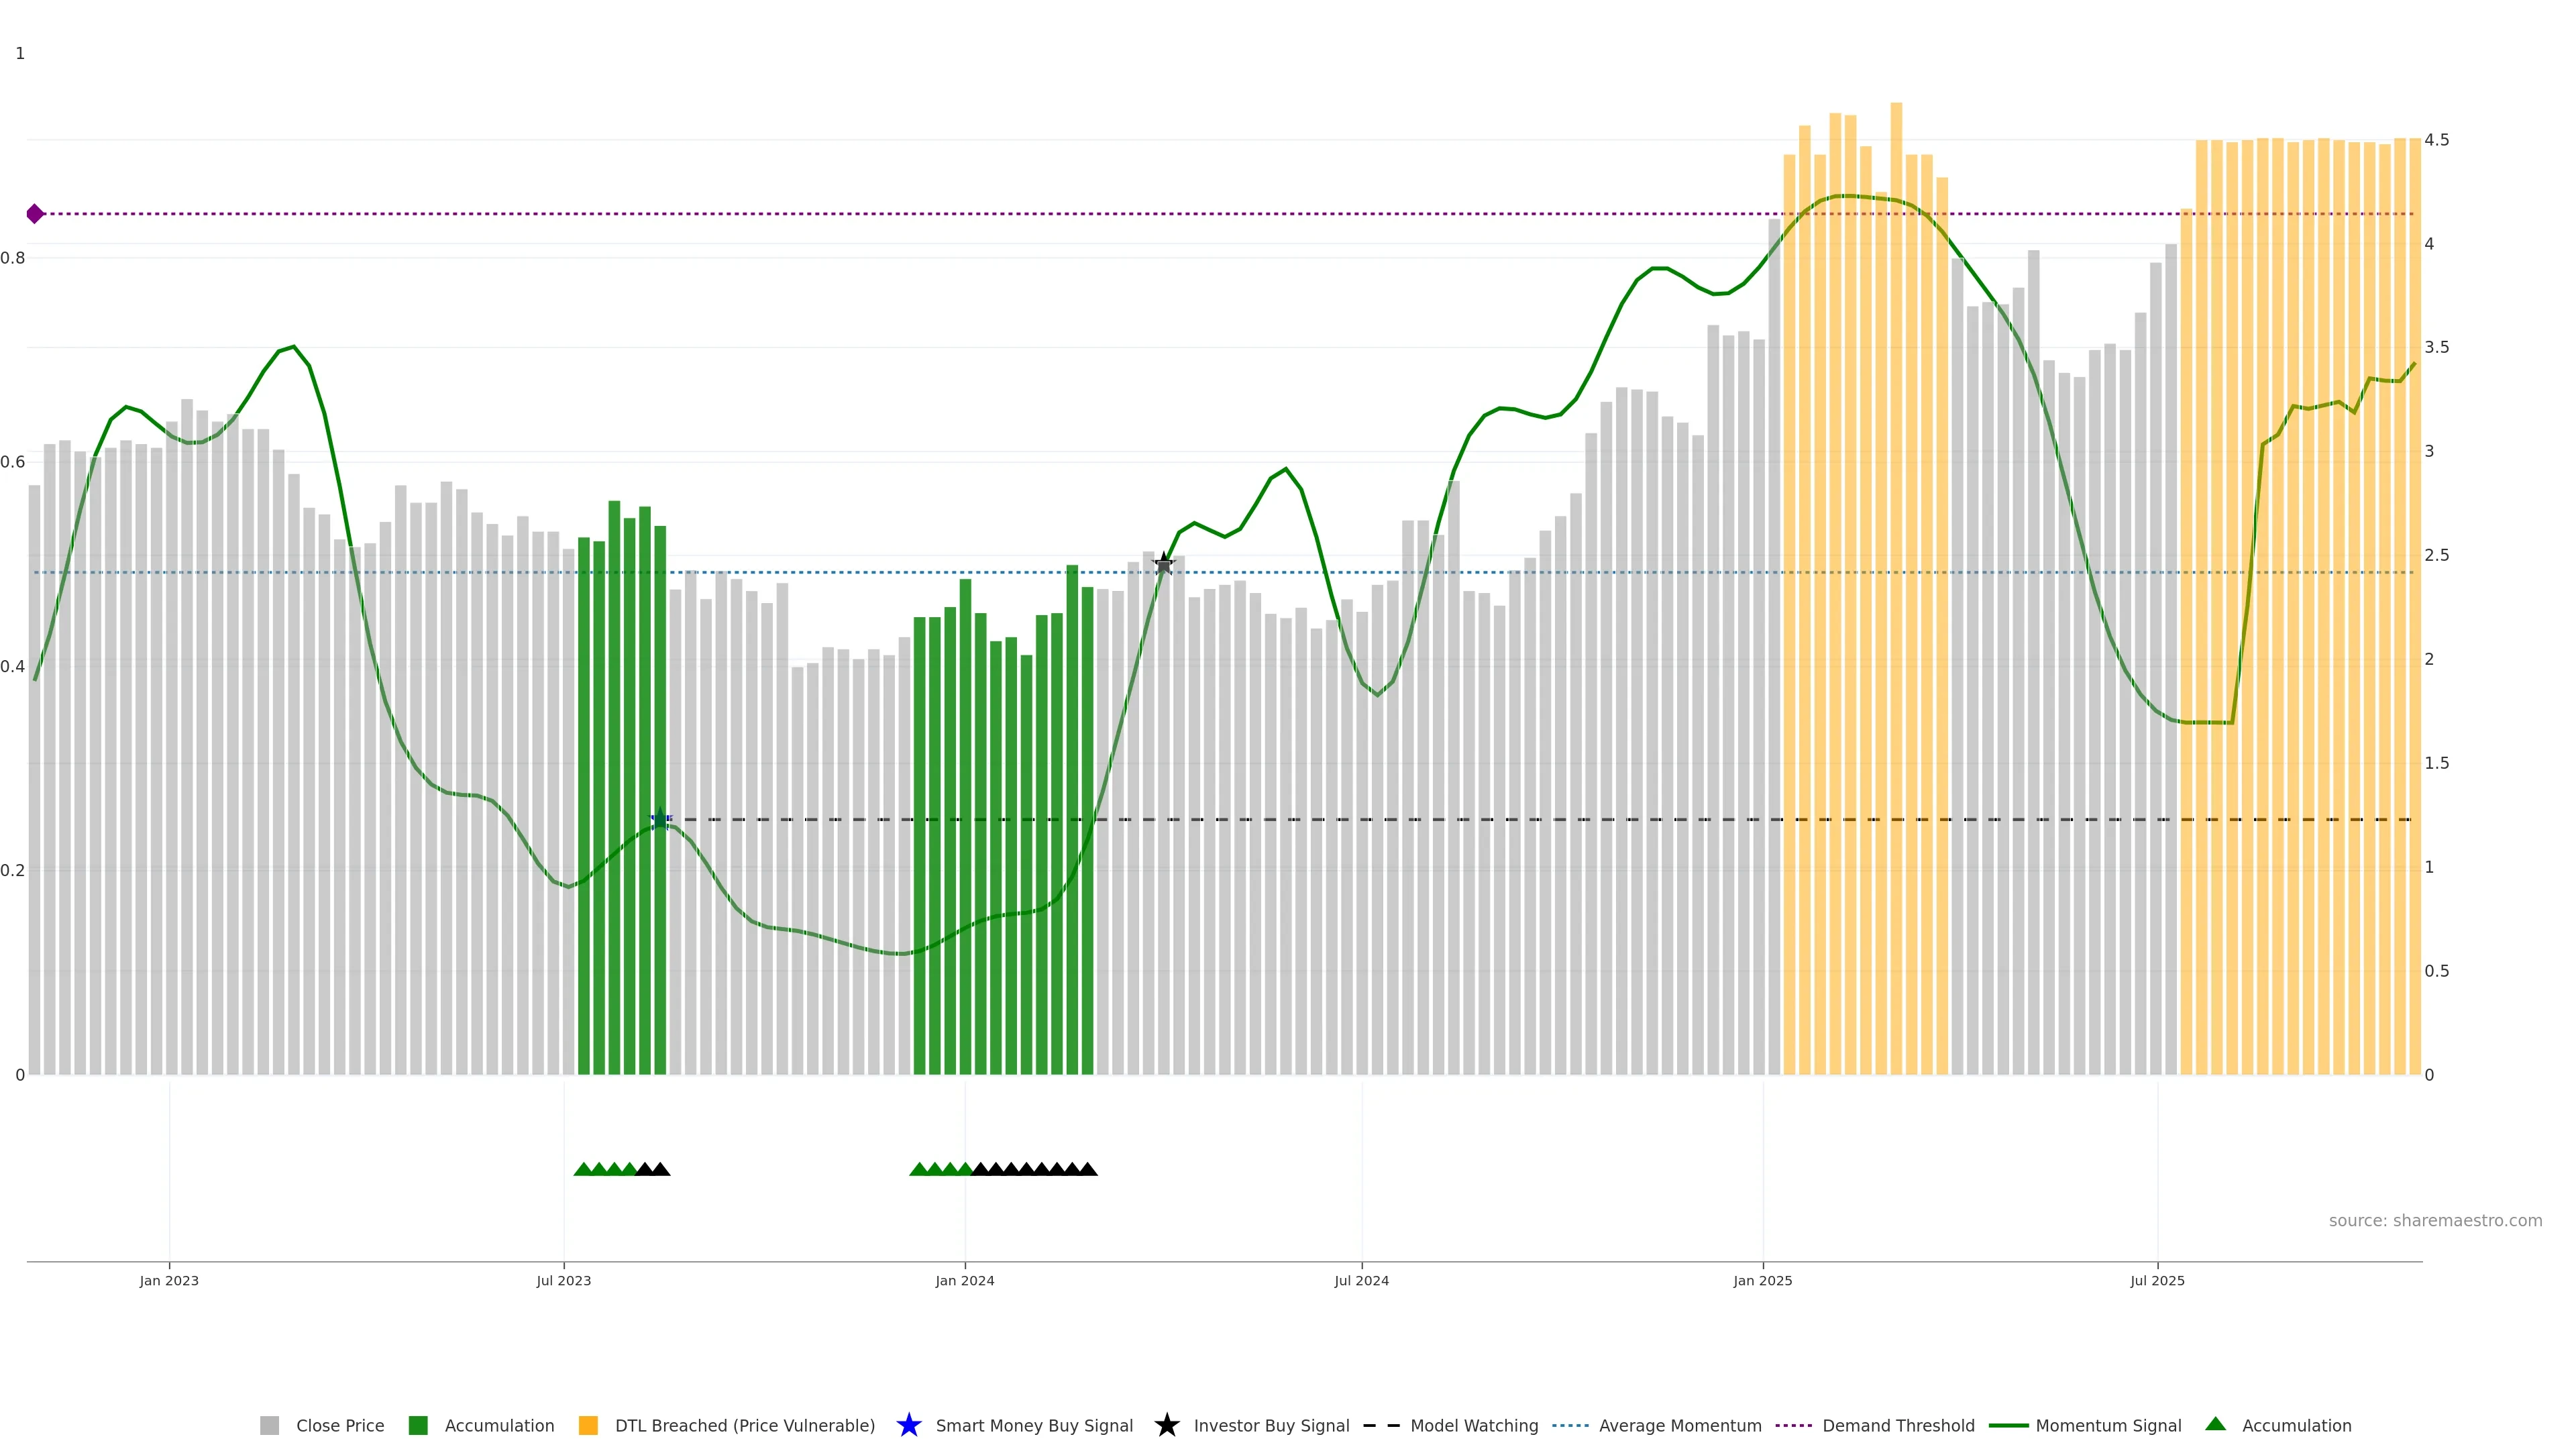
Task: Toggle the Momentum Signal legend label
Action: click(2108, 1425)
